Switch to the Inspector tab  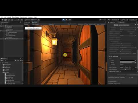tap(112, 22)
